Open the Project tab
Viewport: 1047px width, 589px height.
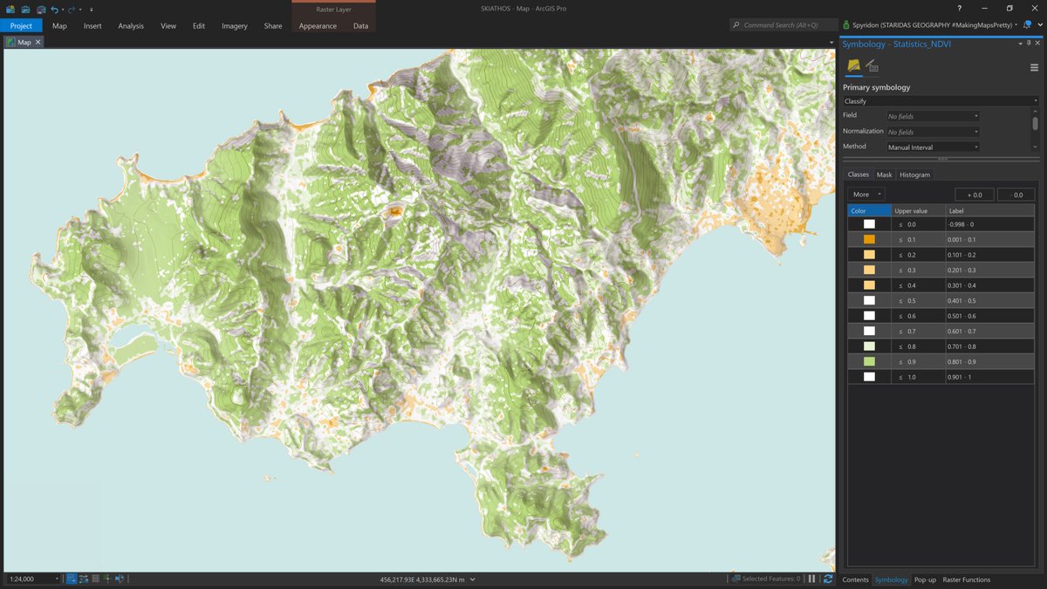pos(21,25)
